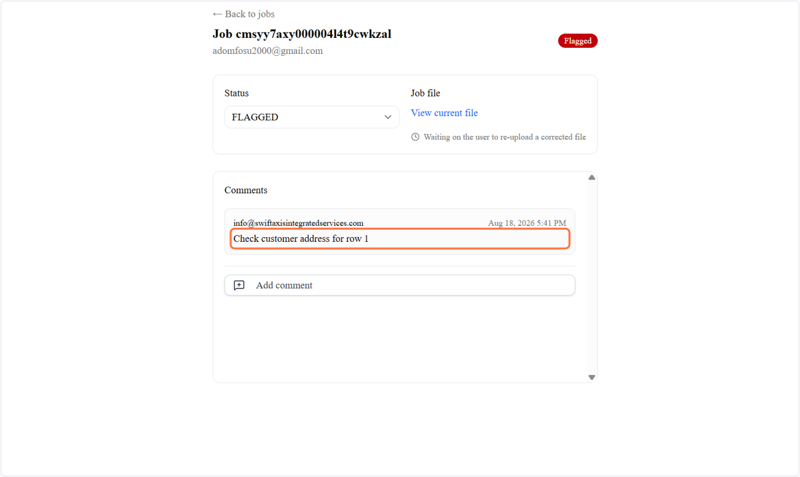Open the FLAGGED status dropdown
The height and width of the screenshot is (477, 800).
(x=312, y=117)
